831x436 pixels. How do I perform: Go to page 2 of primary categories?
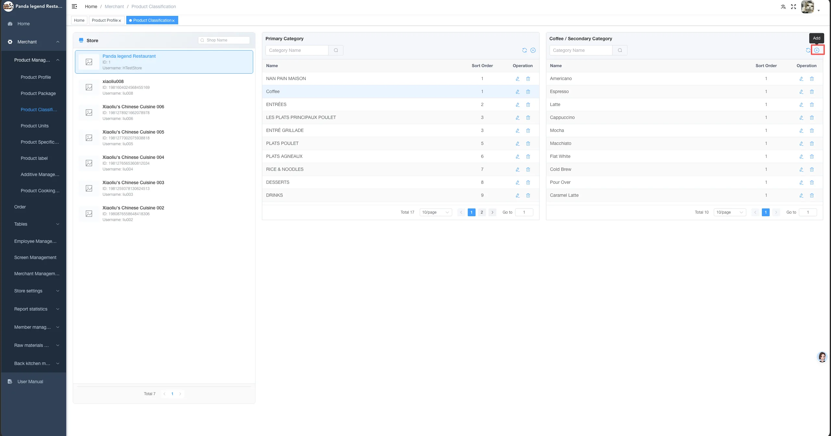(482, 212)
